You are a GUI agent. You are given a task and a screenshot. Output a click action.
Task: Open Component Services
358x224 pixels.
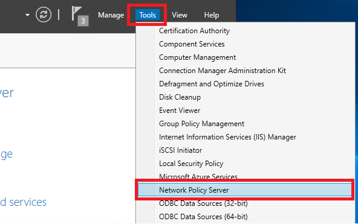[x=192, y=44]
